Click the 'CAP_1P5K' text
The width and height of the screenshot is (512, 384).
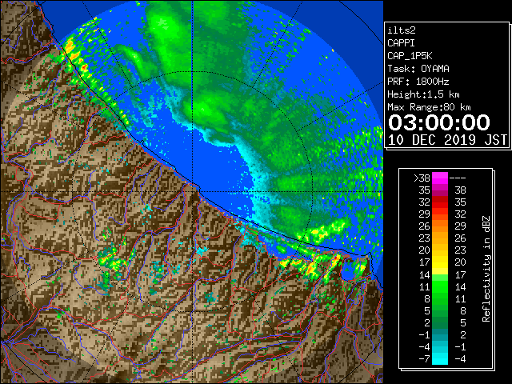click(x=410, y=56)
